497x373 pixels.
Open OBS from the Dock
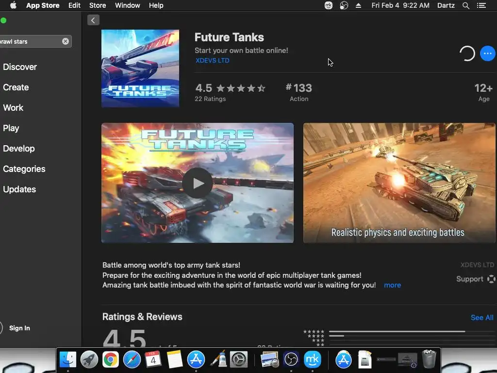[x=291, y=360]
